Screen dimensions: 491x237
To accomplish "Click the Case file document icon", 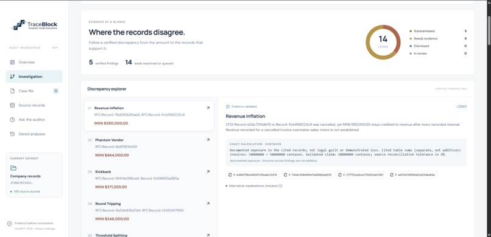I will click(13, 91).
